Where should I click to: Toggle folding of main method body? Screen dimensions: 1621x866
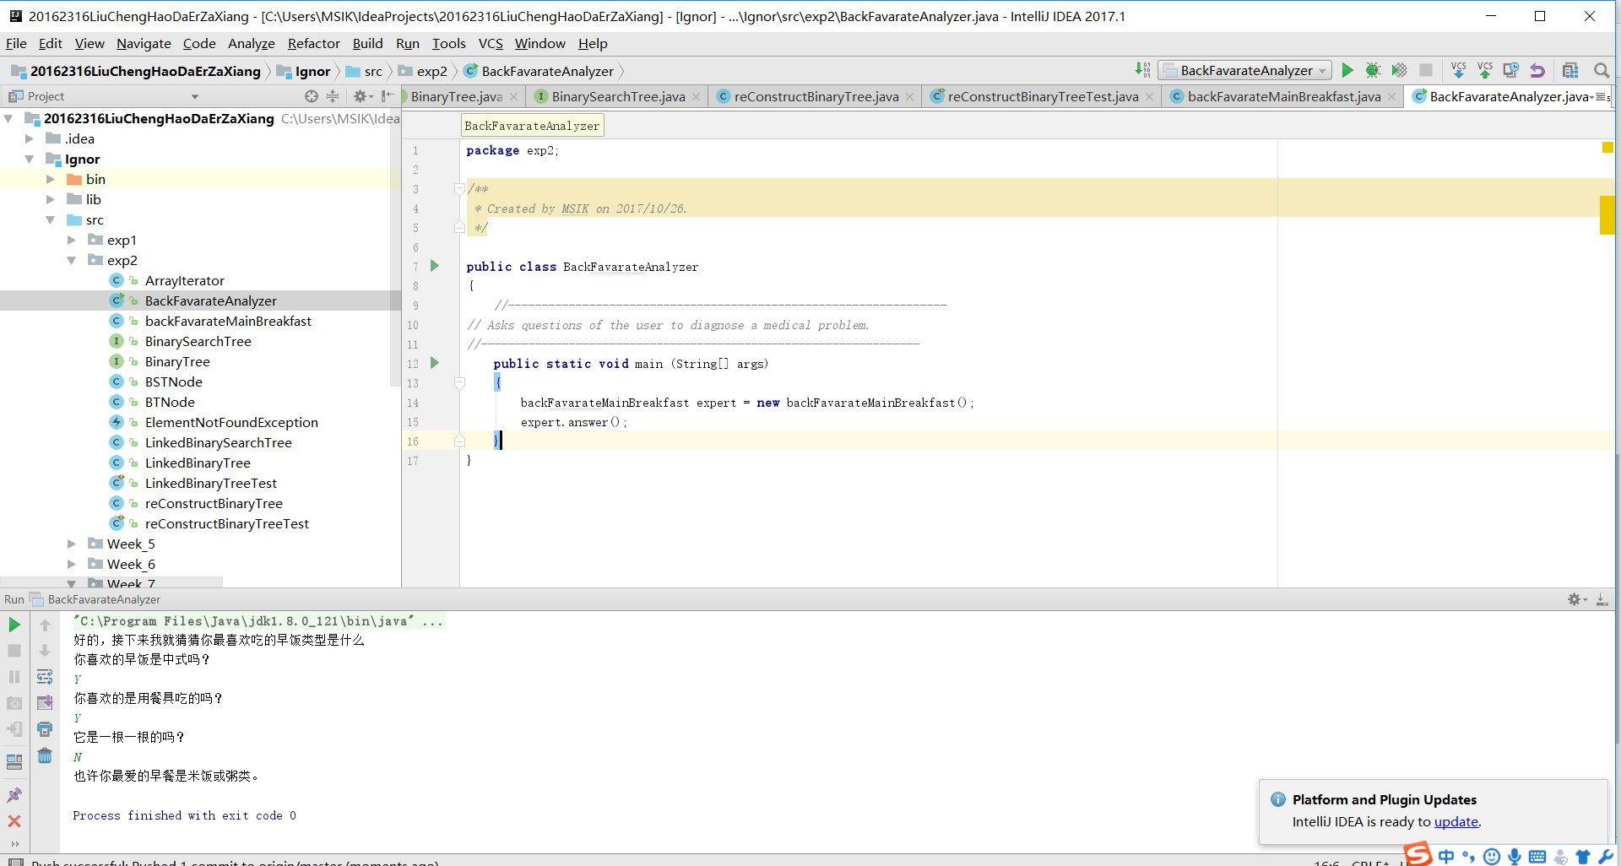coord(459,383)
